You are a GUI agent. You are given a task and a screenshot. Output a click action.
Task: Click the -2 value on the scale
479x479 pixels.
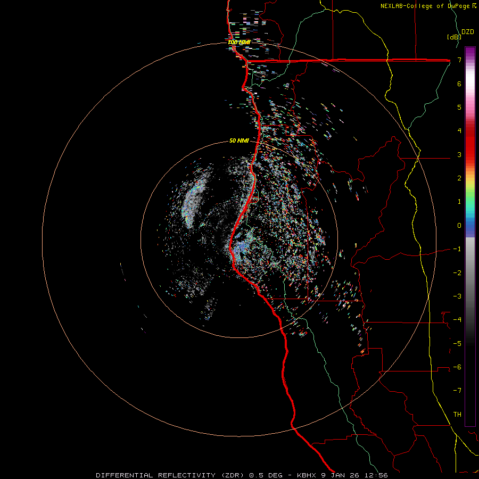pyautogui.click(x=457, y=273)
